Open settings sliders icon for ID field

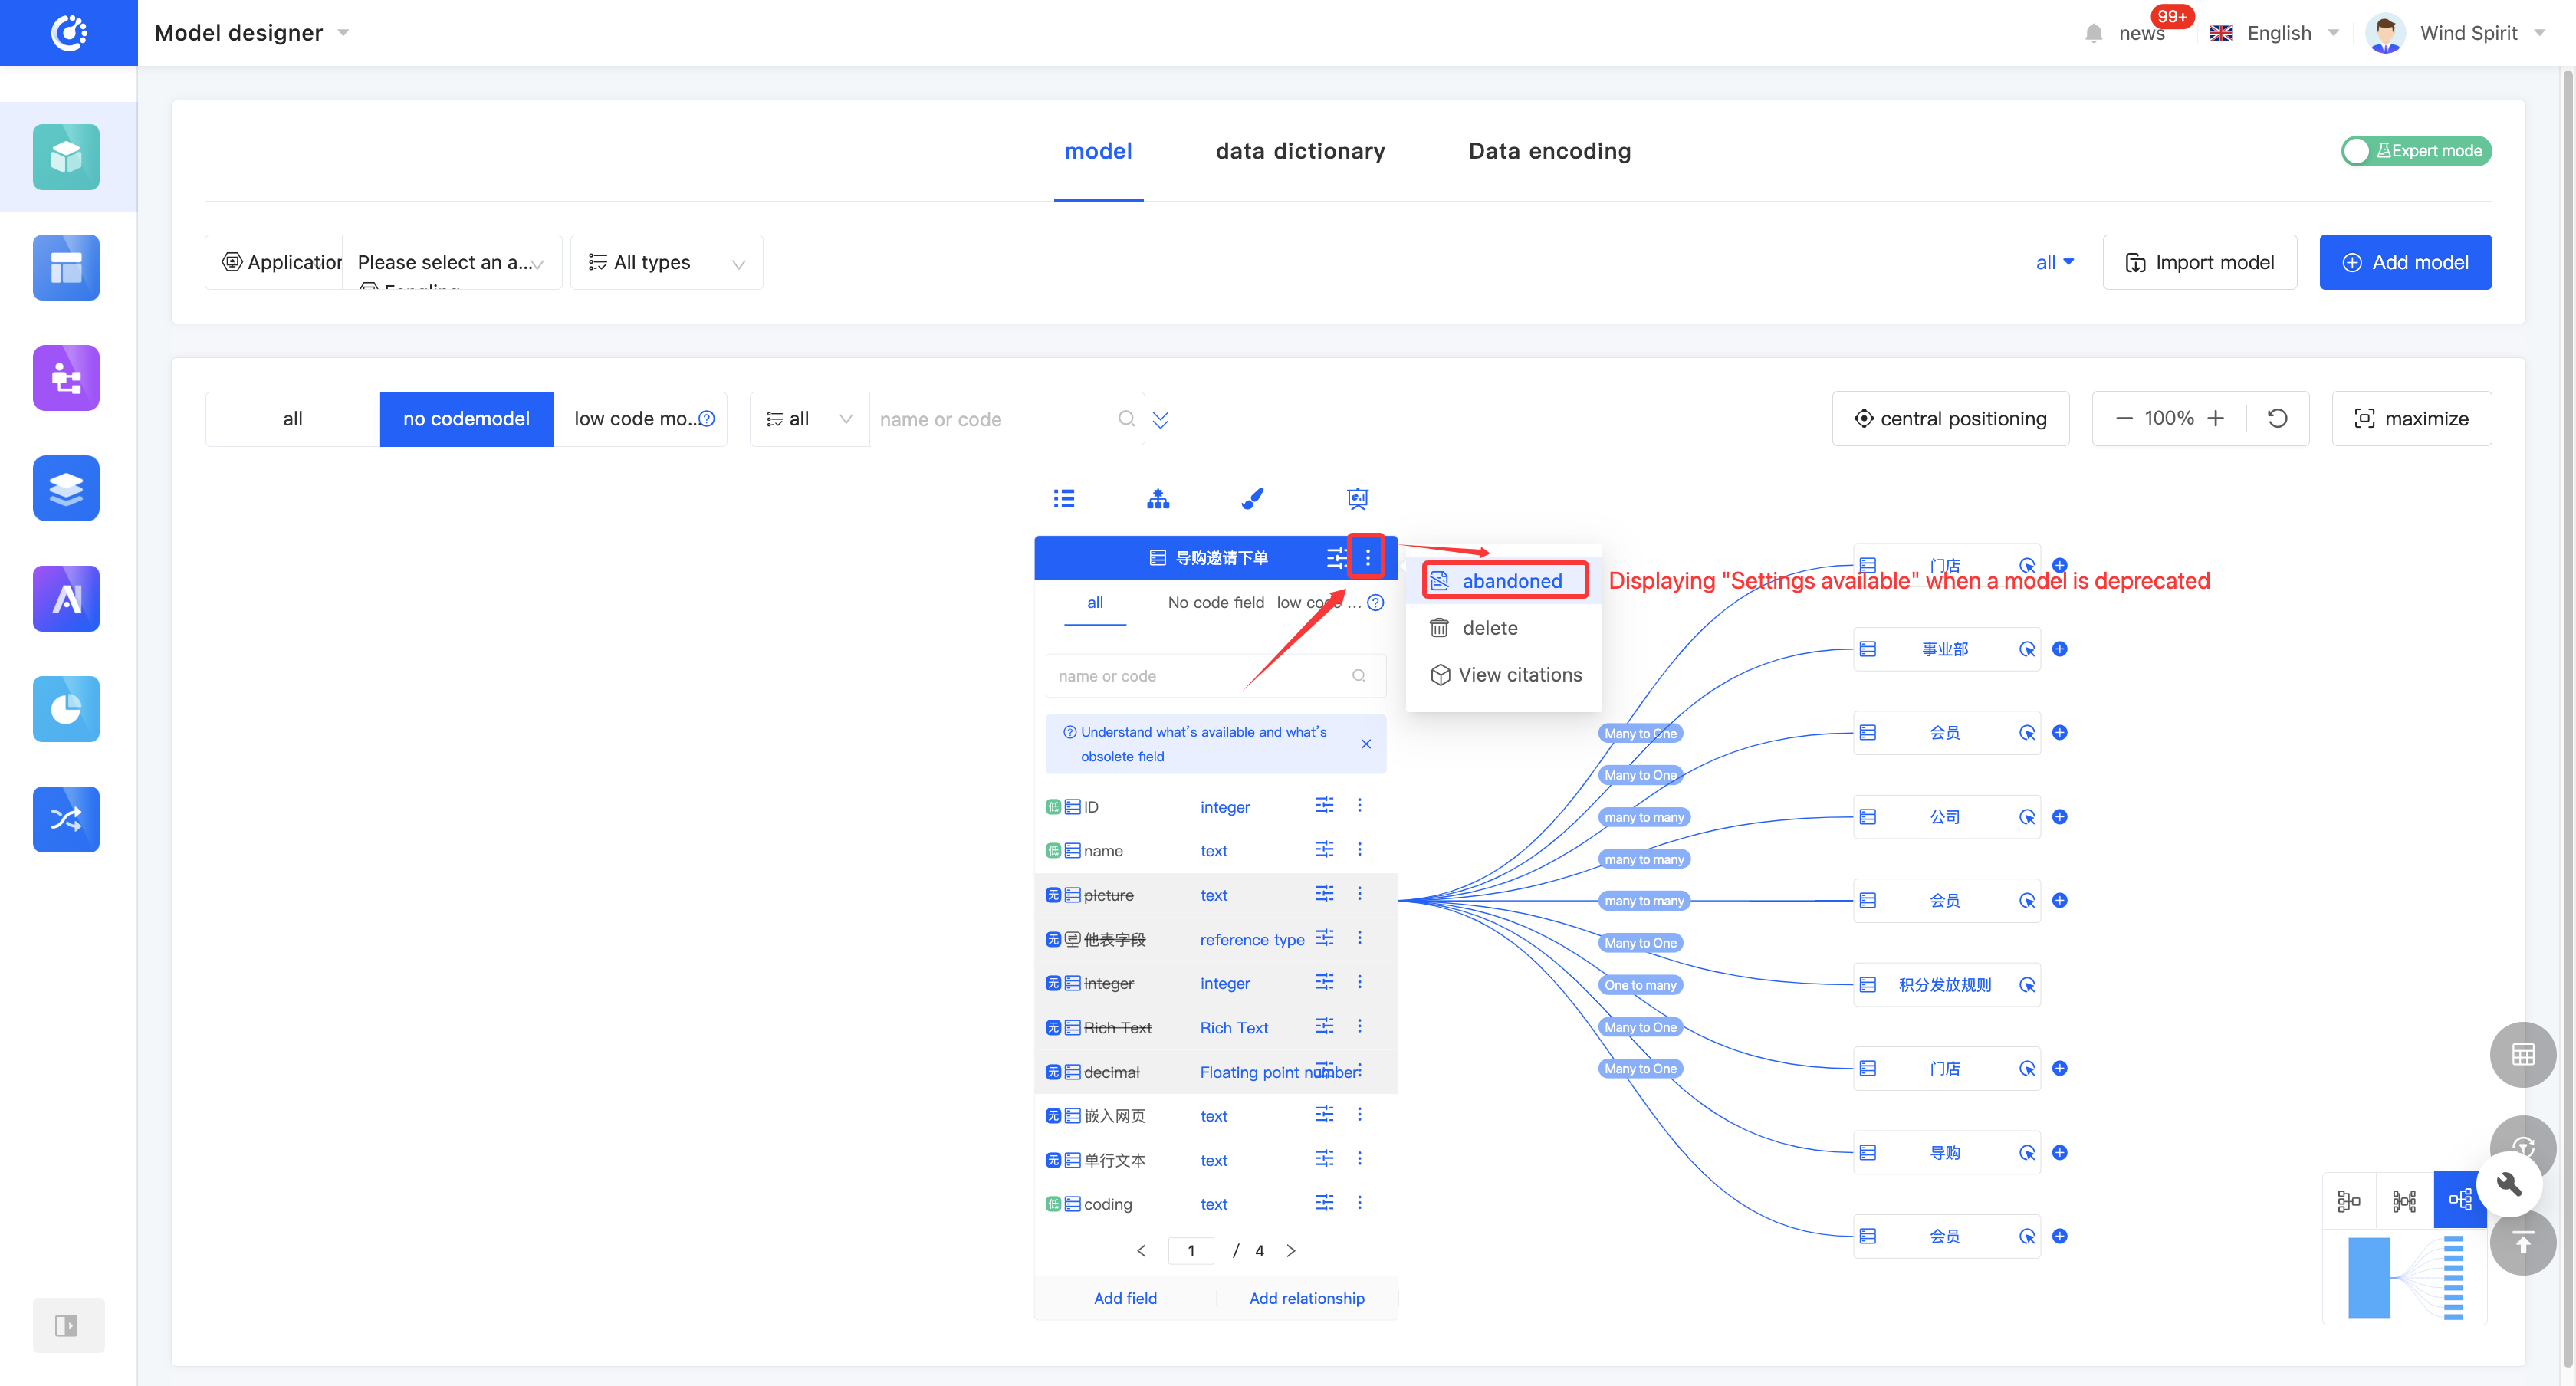1324,805
